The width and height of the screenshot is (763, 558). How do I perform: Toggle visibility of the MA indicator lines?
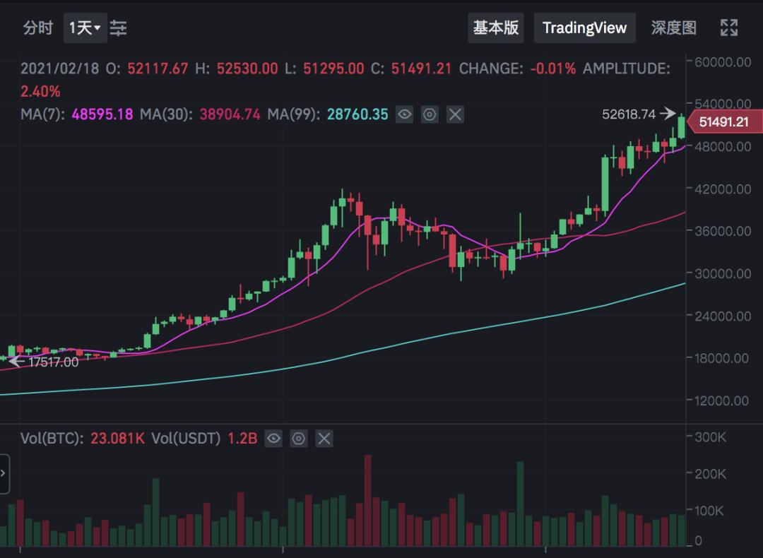tap(404, 114)
